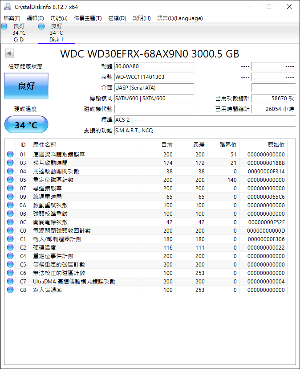
Task: Click status orb for attribute C0 row
Action: (x=10, y=231)
